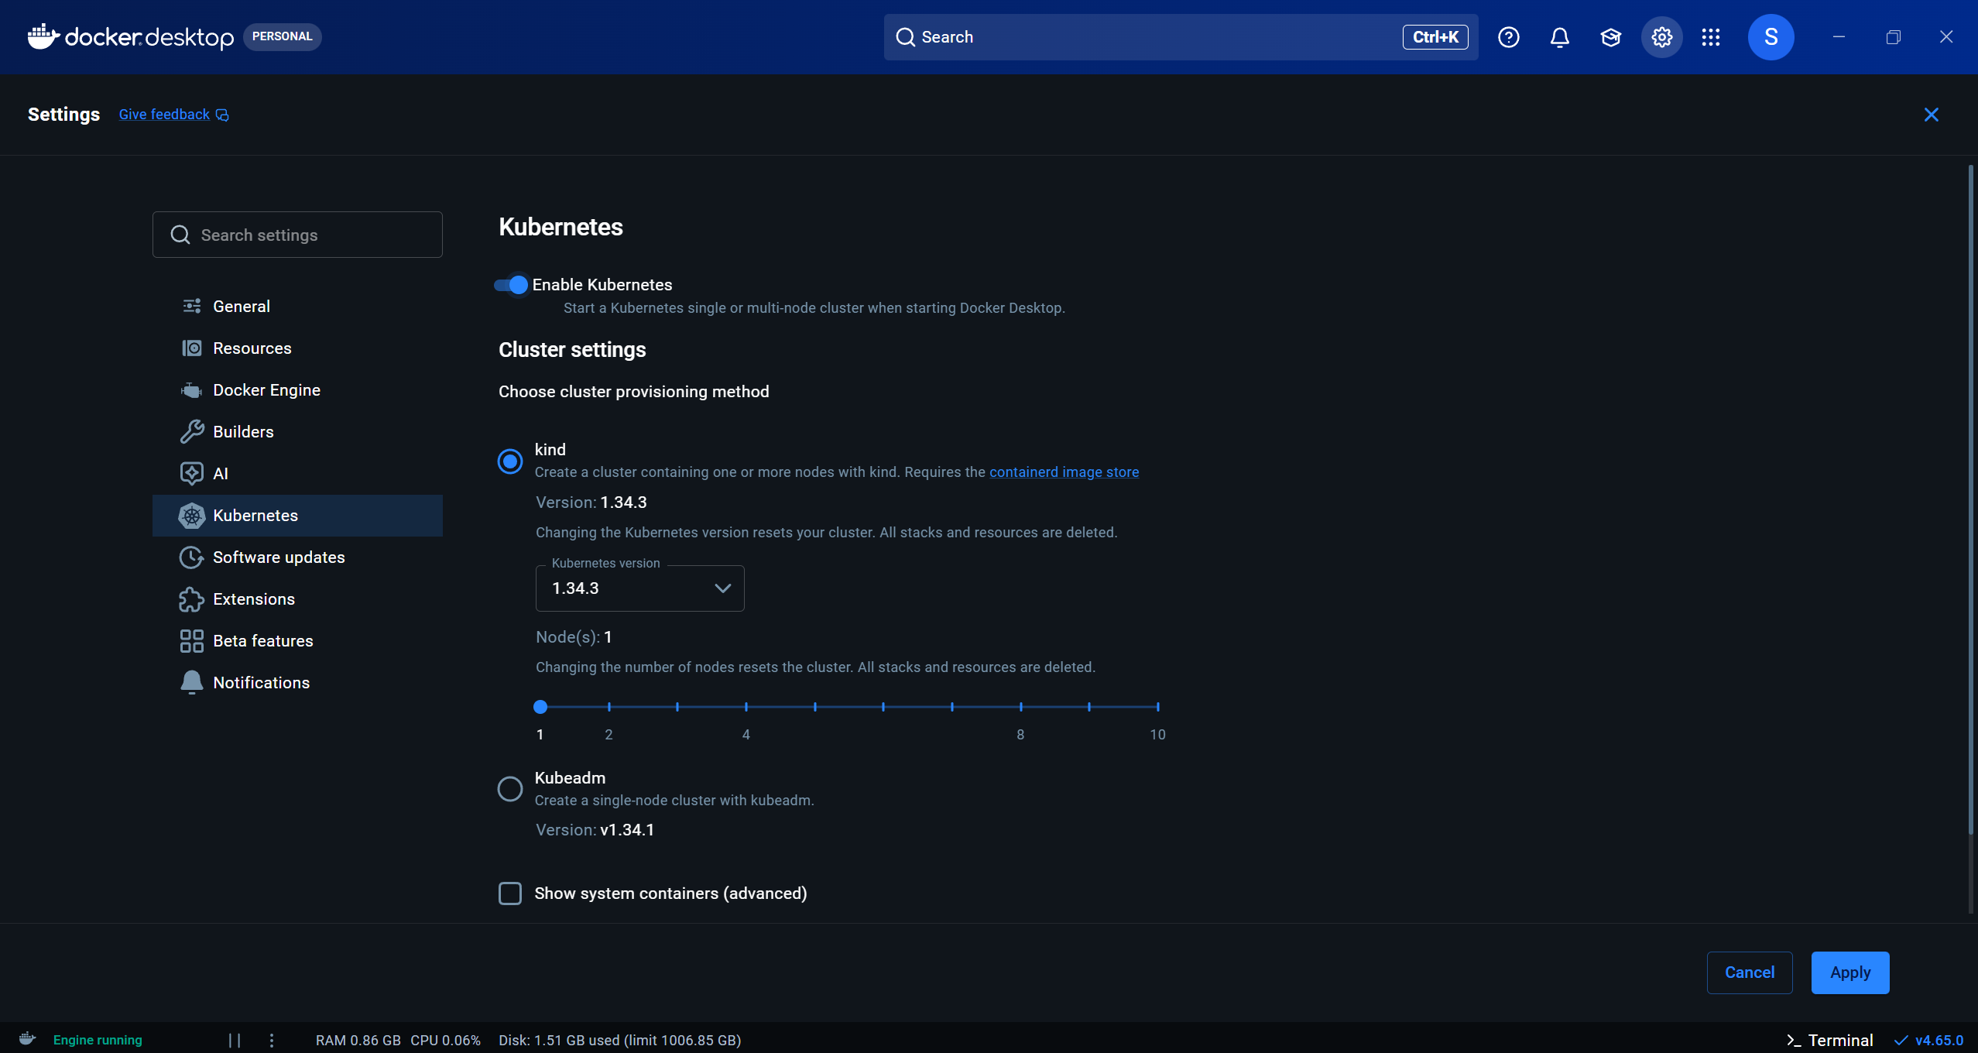The image size is (1978, 1053).
Task: Follow the Give feedback link
Action: point(164,115)
